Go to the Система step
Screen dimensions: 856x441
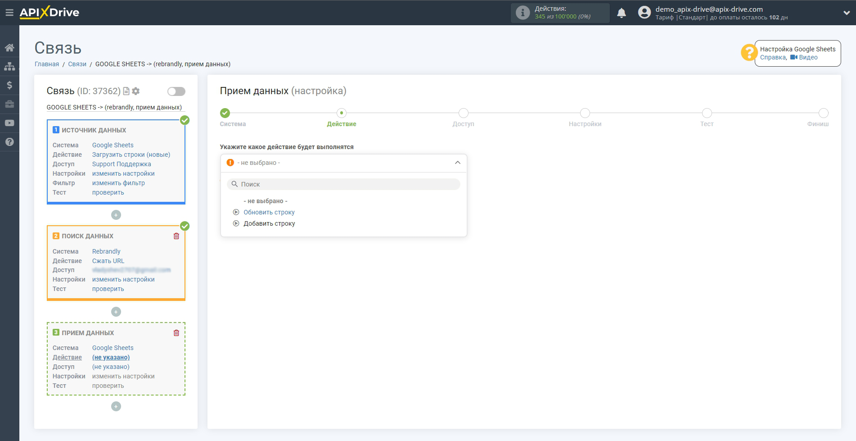pos(225,113)
